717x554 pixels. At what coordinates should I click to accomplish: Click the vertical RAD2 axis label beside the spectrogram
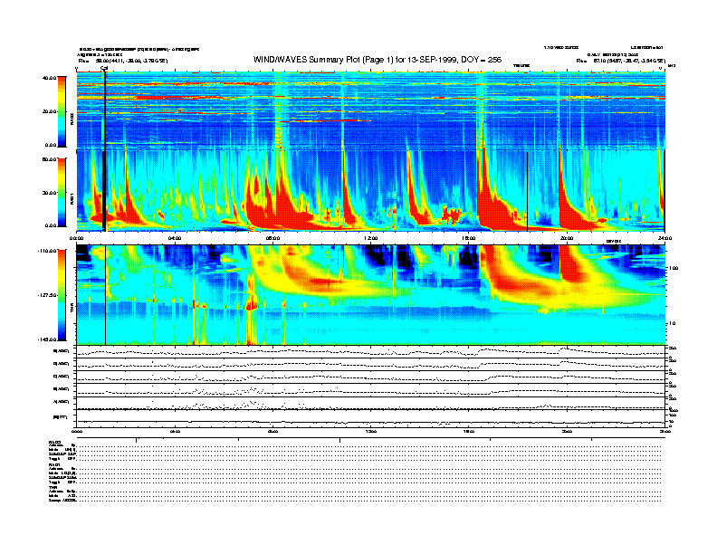pos(72,120)
